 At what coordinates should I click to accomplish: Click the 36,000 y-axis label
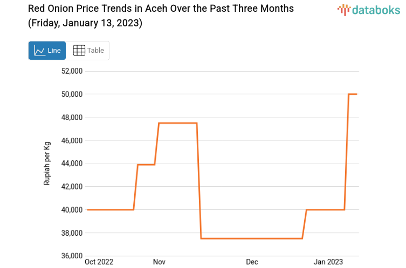(71, 256)
